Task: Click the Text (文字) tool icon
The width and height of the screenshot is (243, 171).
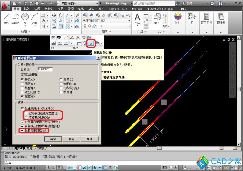Action: 137,17
